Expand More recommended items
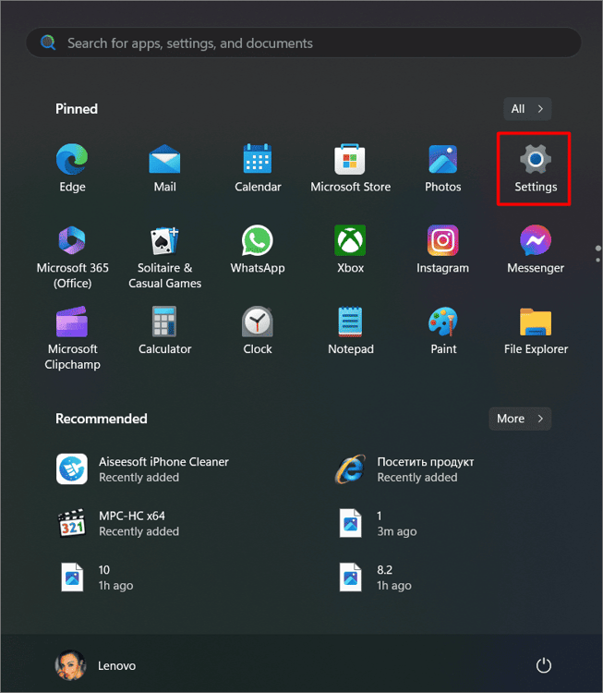The width and height of the screenshot is (603, 693). click(520, 419)
